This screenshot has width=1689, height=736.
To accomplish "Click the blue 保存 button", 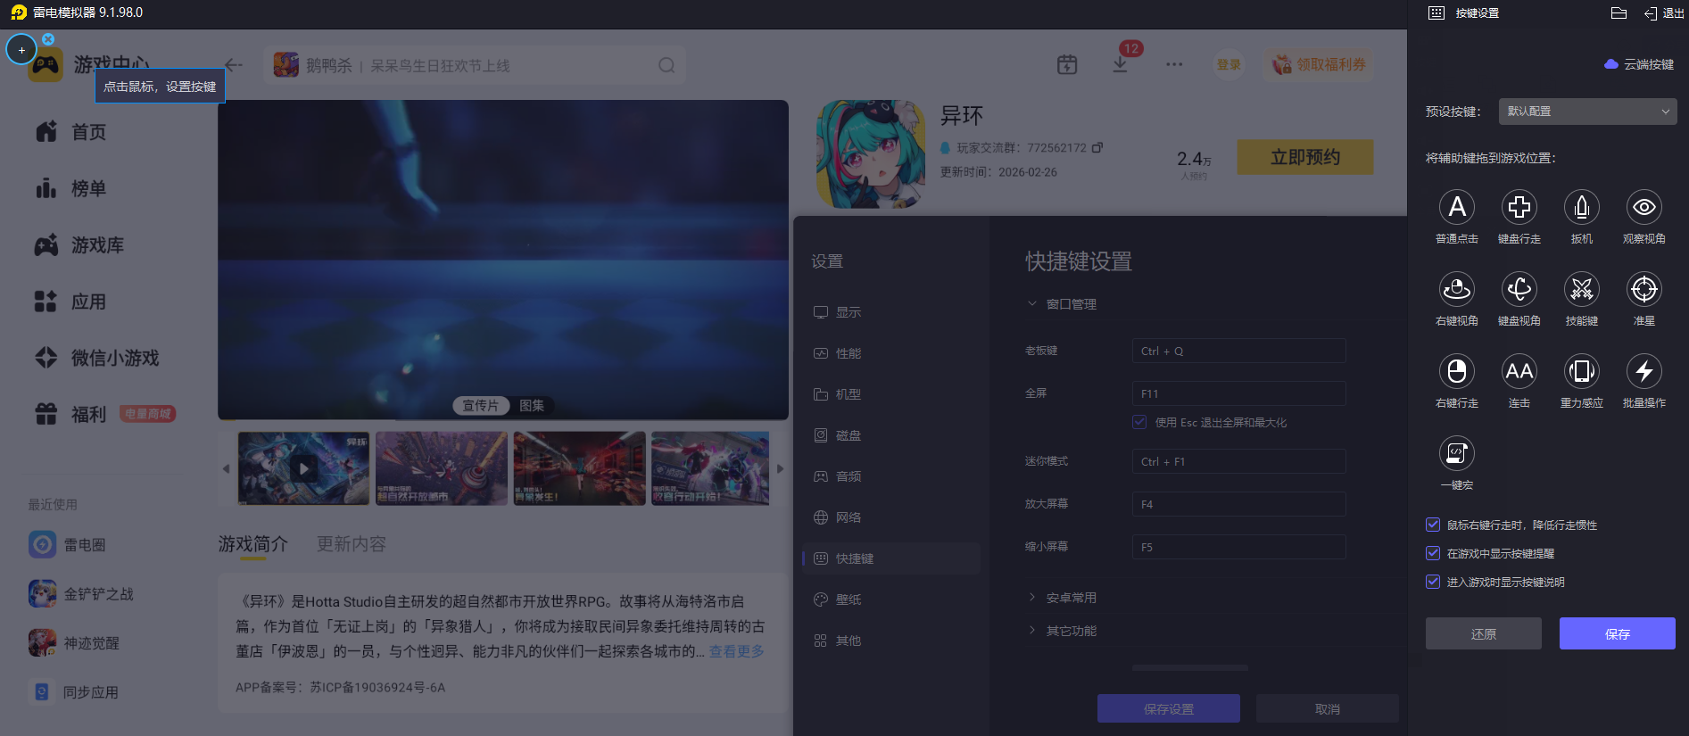I will pos(1617,633).
